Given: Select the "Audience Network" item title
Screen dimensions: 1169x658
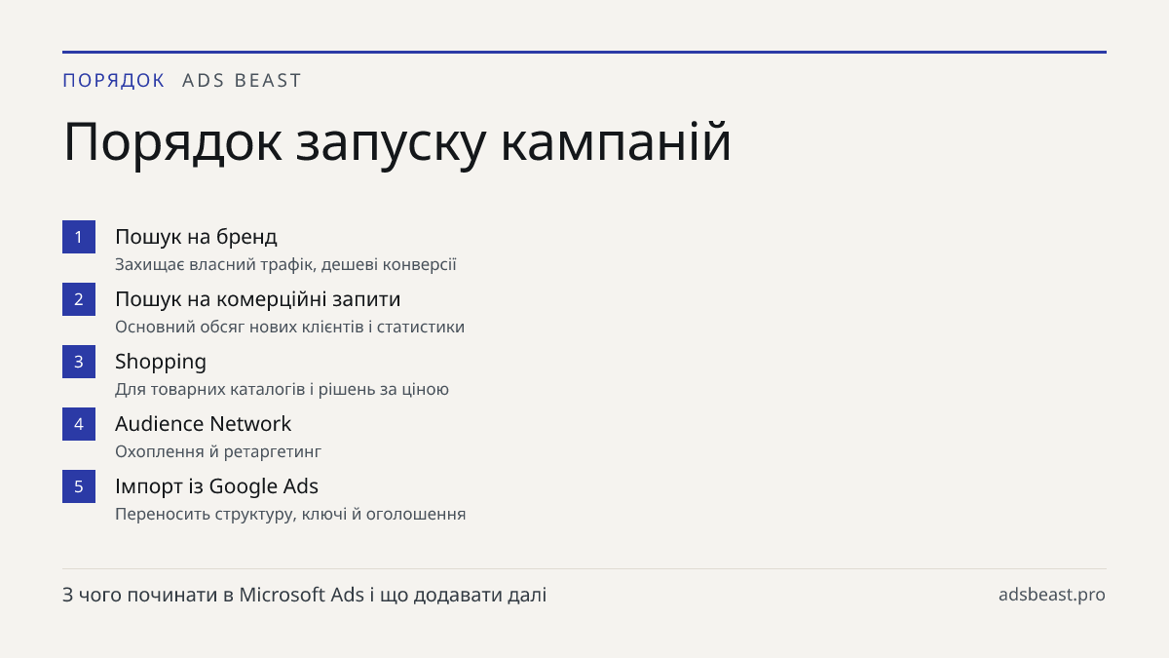Looking at the screenshot, I should pyautogui.click(x=203, y=424).
